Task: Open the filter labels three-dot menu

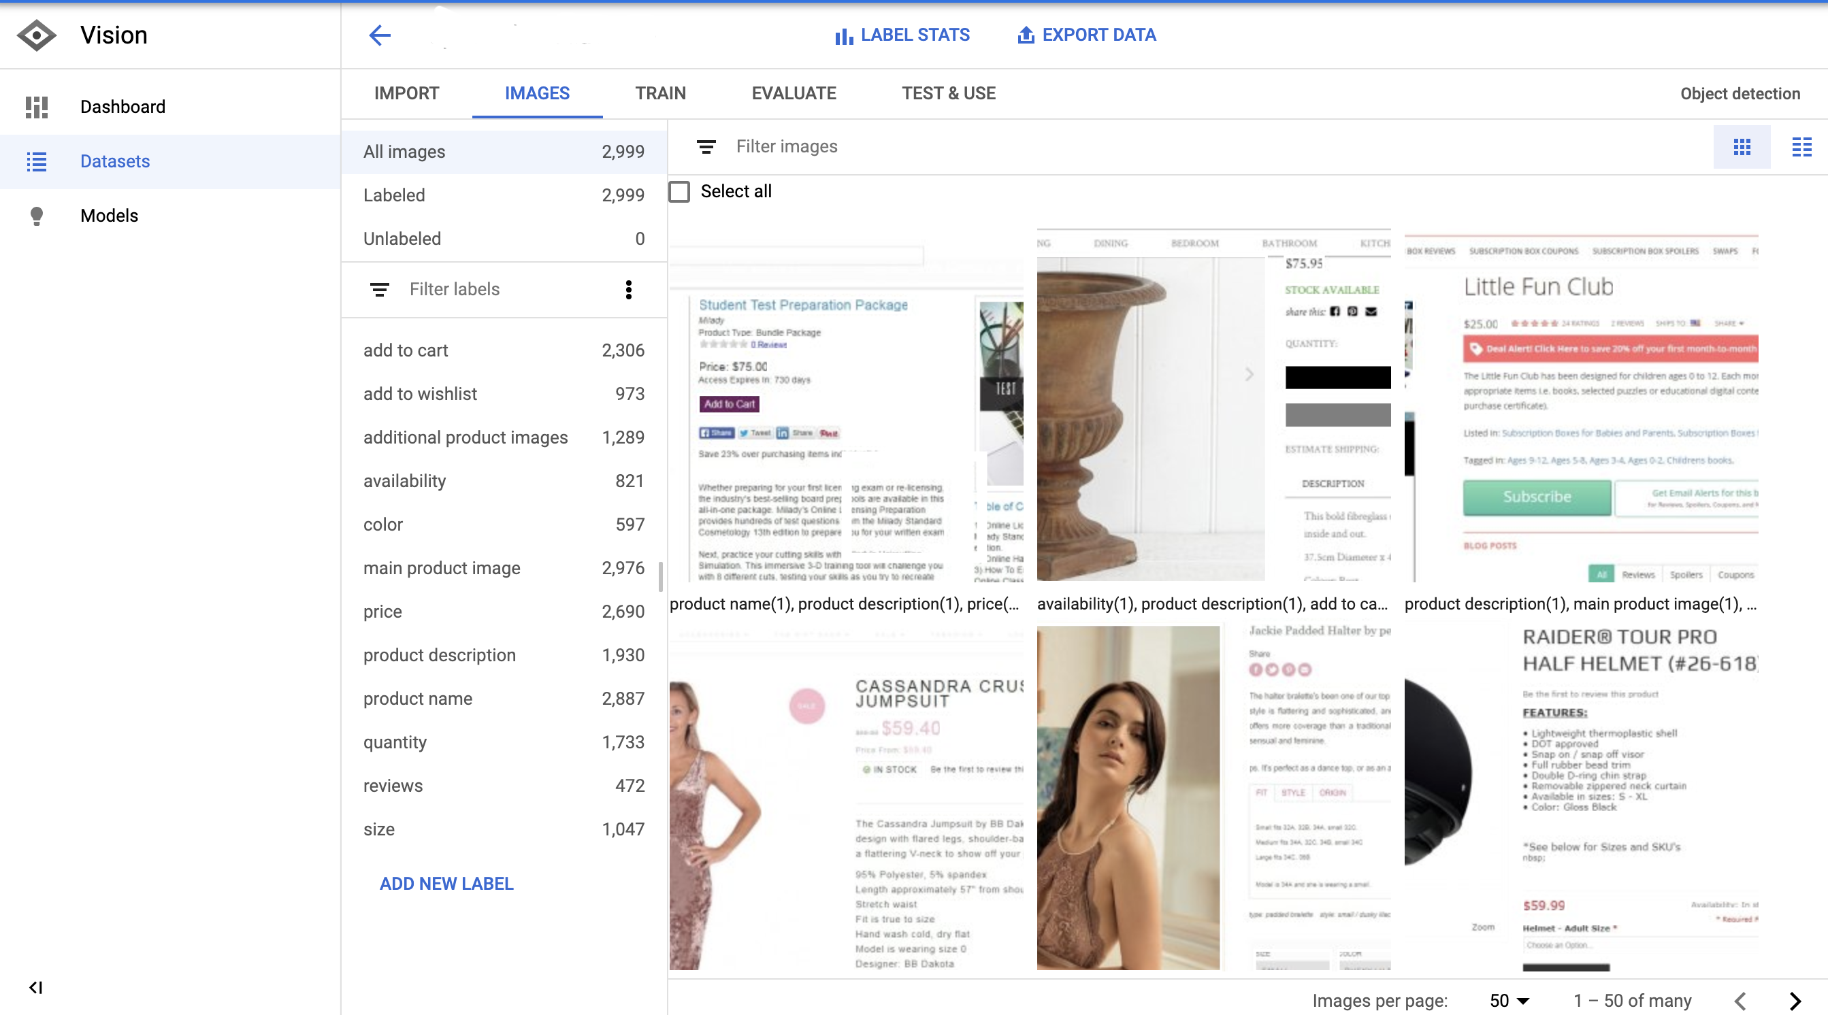Action: click(x=628, y=289)
